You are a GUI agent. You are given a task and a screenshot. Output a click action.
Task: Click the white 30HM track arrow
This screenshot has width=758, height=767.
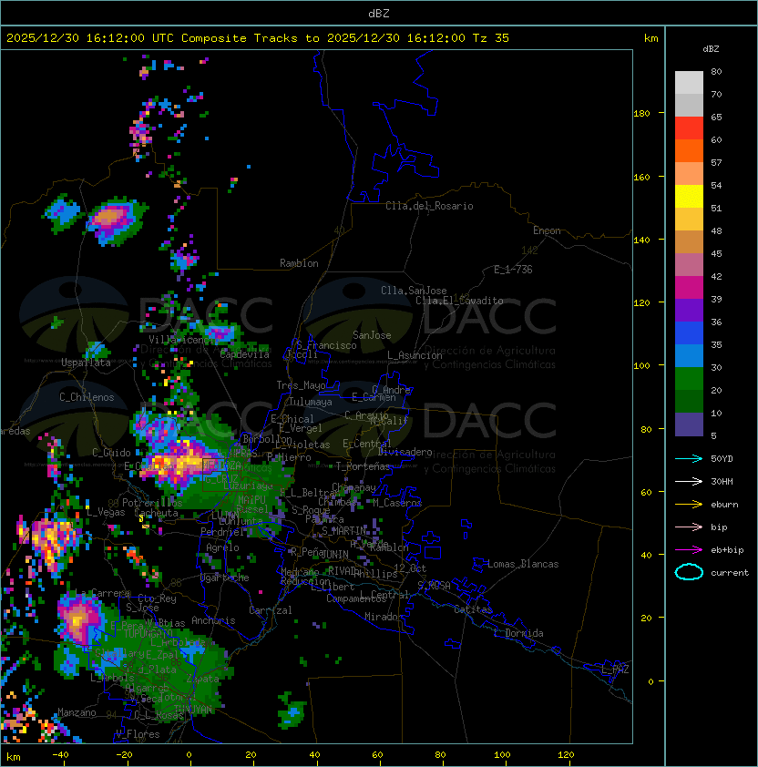pyautogui.click(x=689, y=481)
